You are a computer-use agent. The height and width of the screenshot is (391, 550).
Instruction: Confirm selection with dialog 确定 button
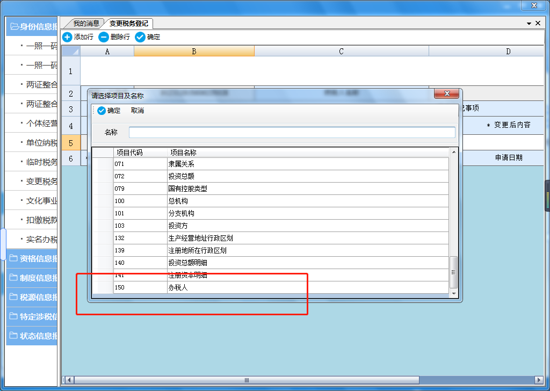109,111
